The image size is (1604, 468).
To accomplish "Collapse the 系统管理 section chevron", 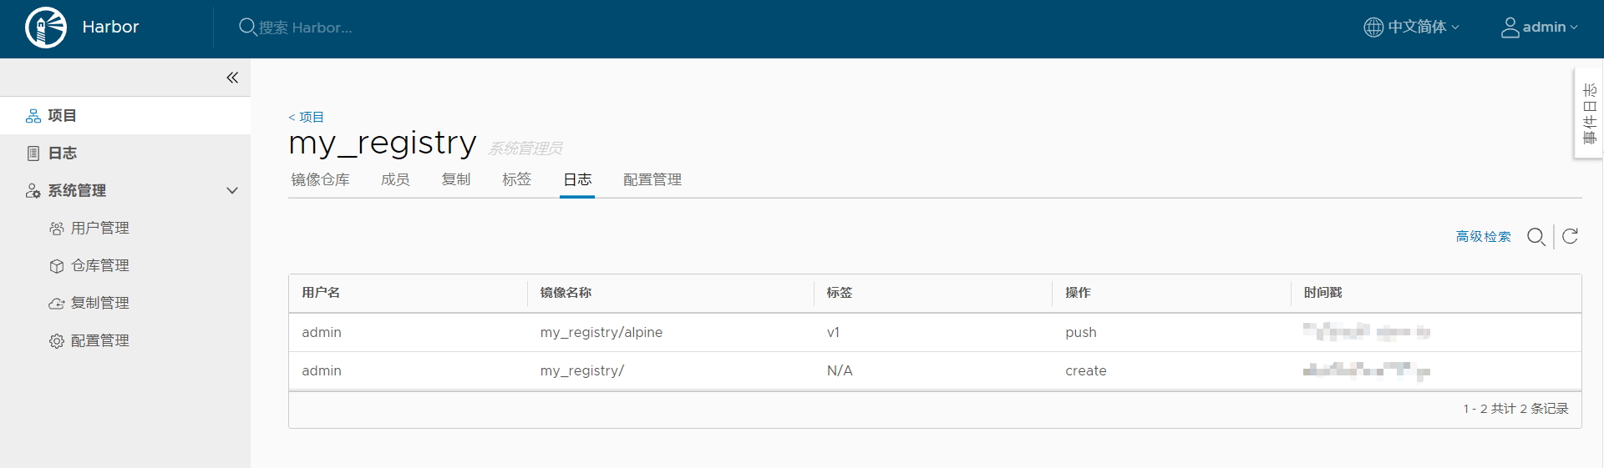I will click(x=232, y=191).
